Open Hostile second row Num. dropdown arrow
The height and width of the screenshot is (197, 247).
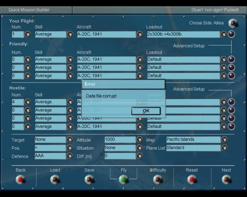point(28,110)
